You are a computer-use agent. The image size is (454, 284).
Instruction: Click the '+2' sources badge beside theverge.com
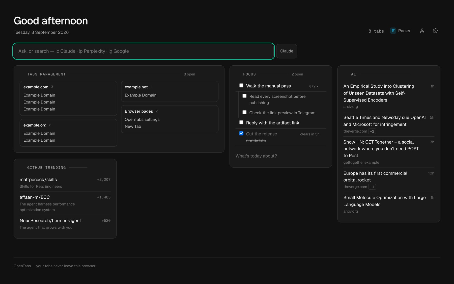[x=372, y=131]
